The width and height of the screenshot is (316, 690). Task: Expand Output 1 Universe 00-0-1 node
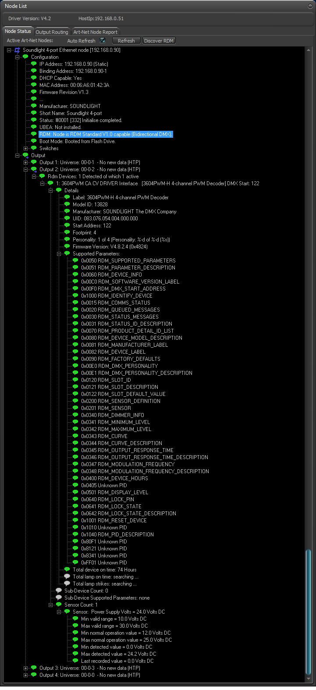point(26,162)
